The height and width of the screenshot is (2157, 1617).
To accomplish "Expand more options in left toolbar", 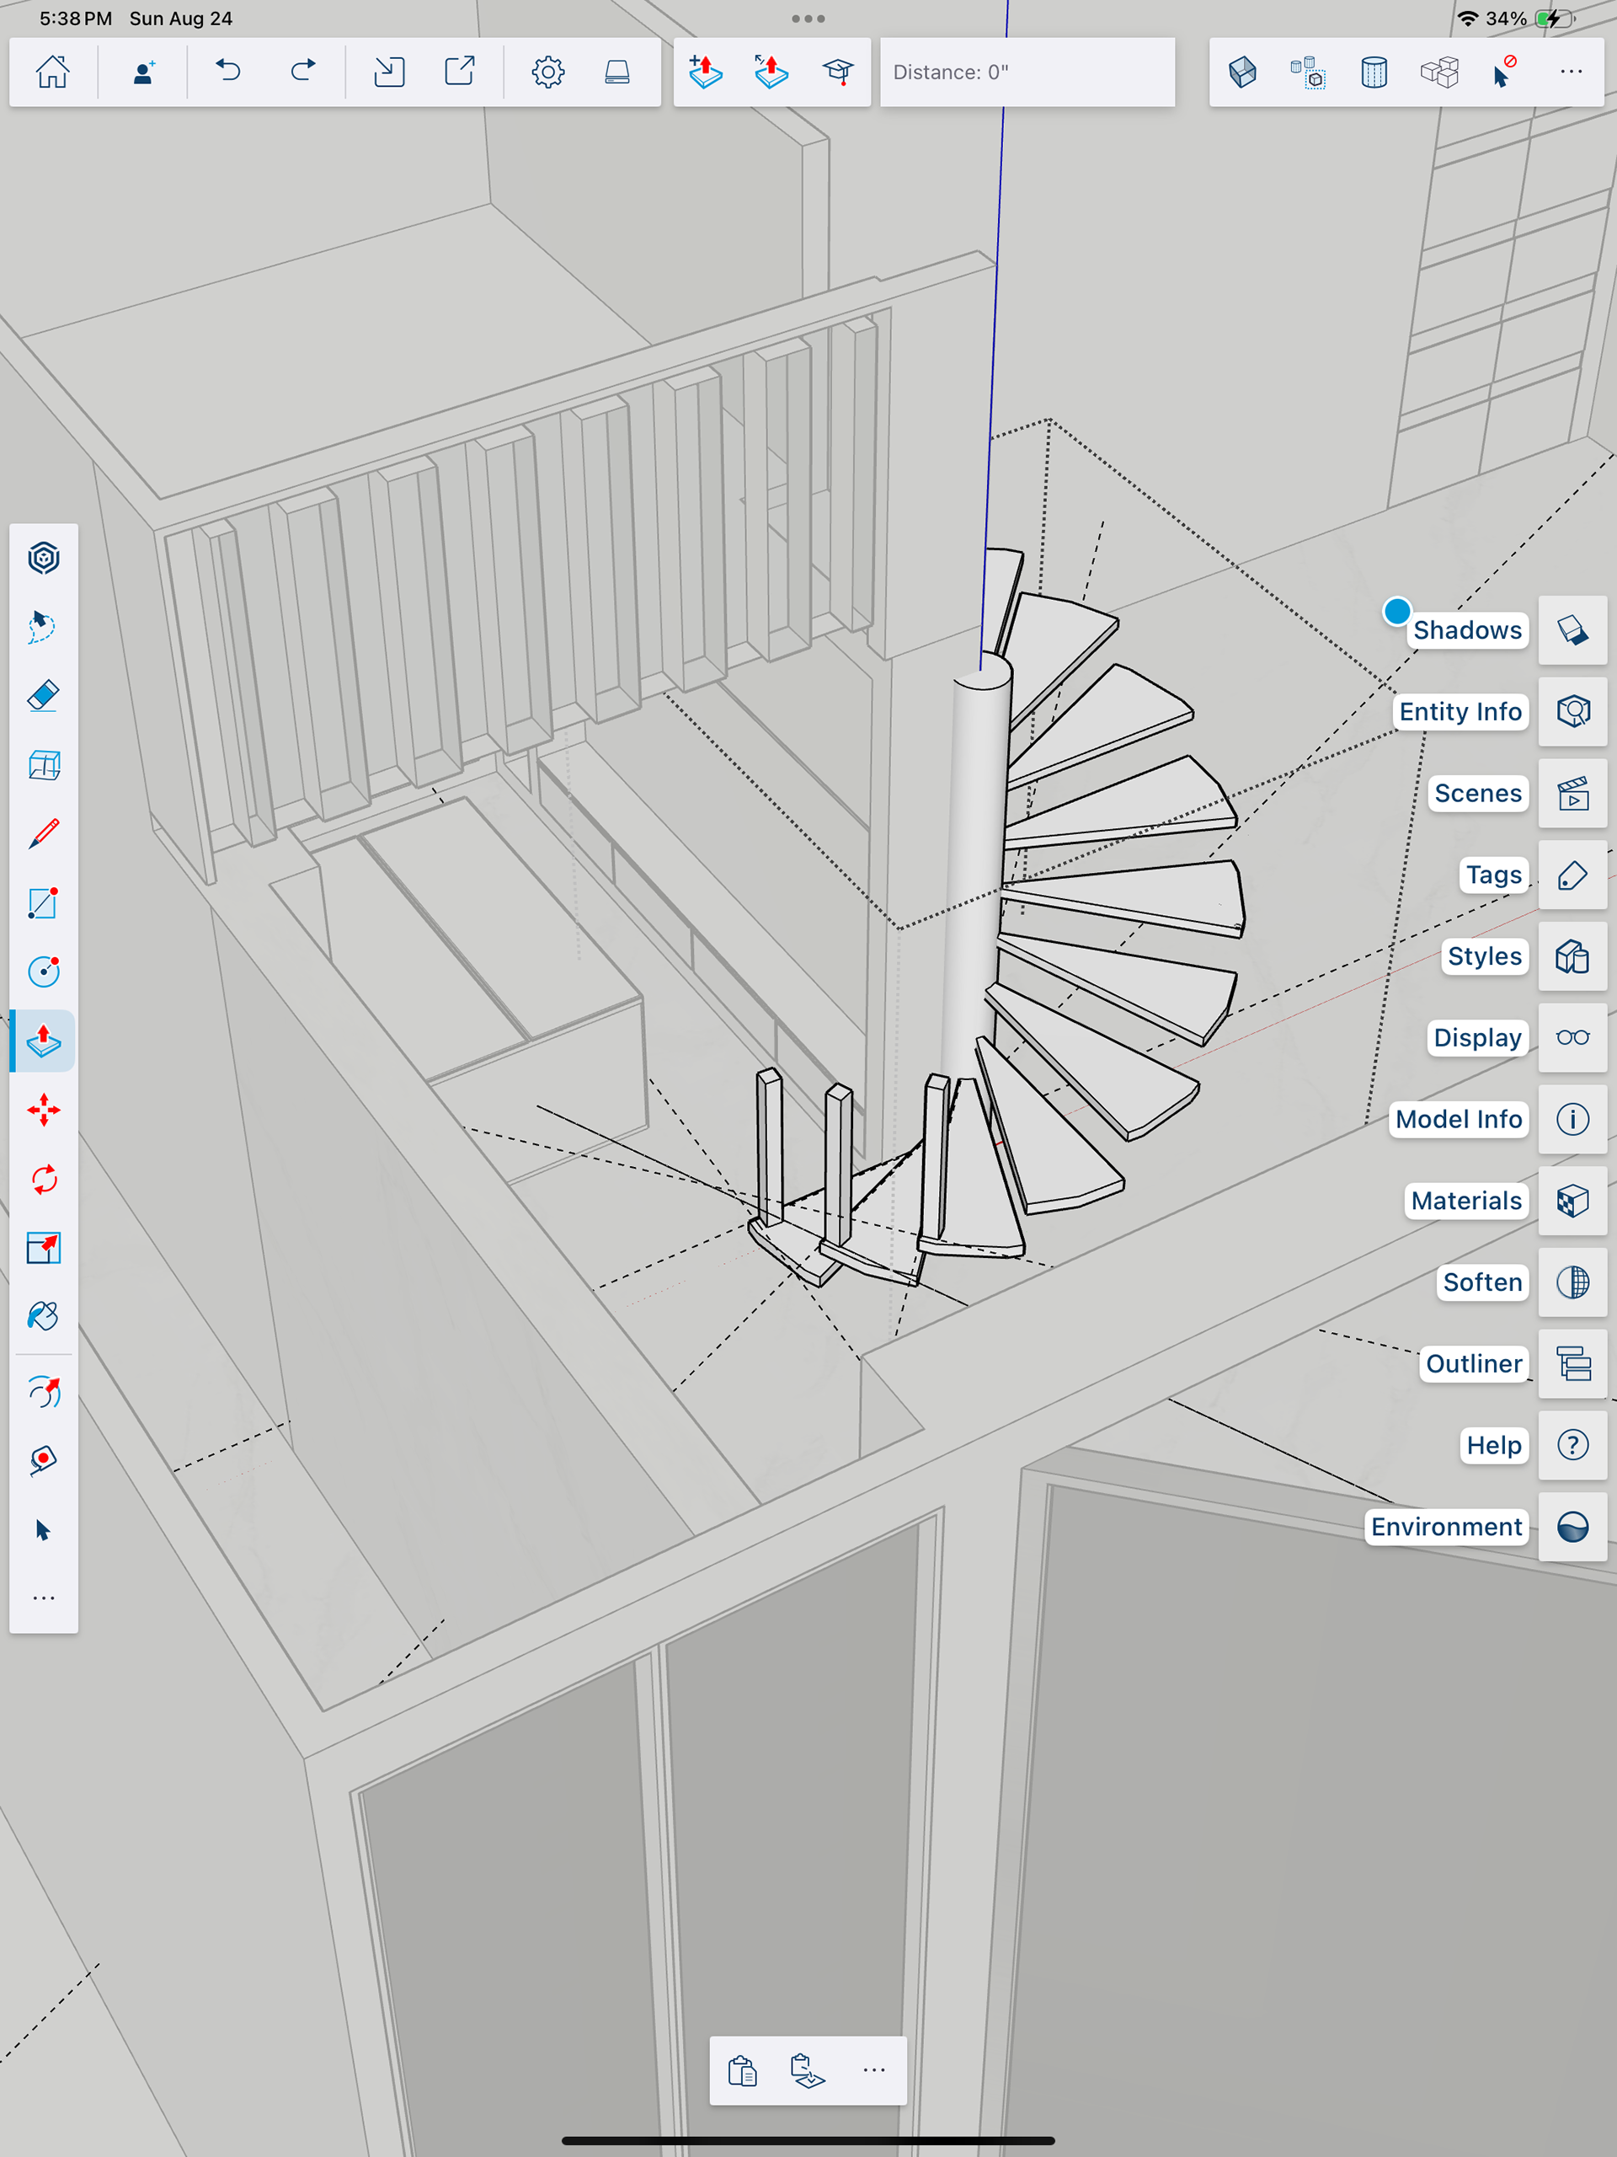I will click(x=43, y=1598).
